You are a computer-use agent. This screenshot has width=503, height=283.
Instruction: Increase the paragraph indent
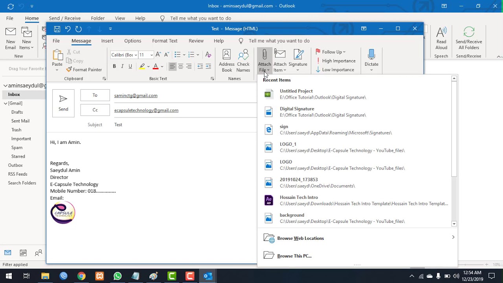coord(208,66)
